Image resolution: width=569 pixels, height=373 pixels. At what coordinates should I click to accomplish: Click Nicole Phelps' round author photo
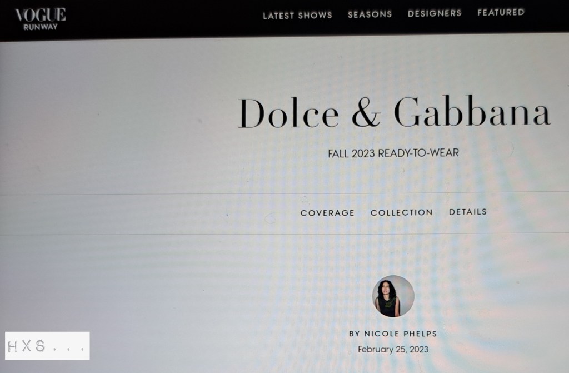tap(393, 296)
